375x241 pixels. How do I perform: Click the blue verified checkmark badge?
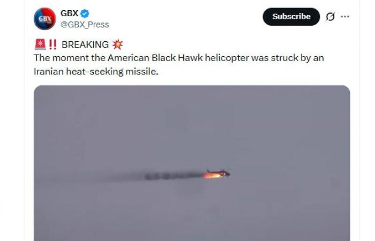point(85,13)
